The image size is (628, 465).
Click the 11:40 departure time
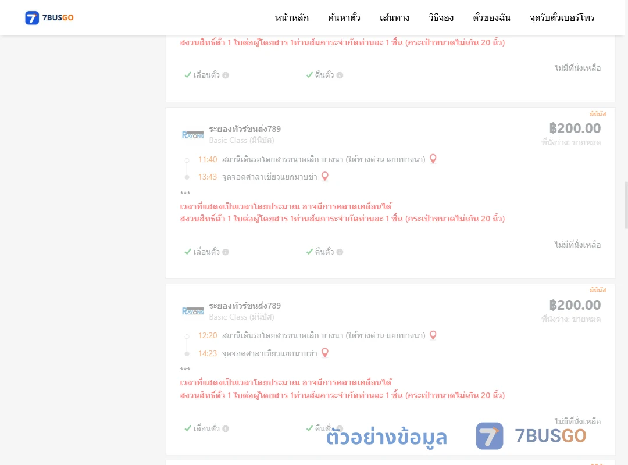click(x=208, y=159)
